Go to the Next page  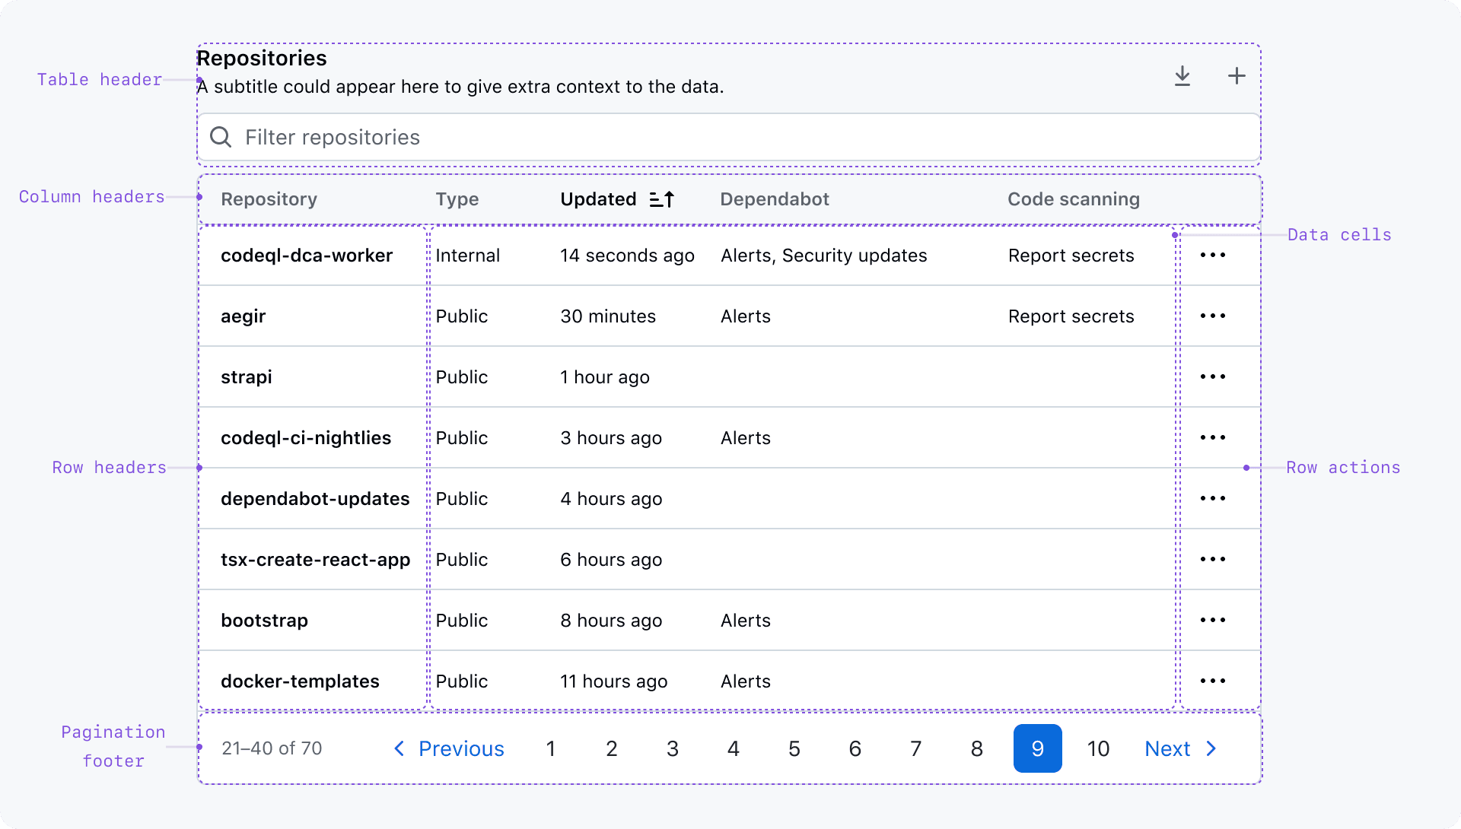coord(1180,749)
